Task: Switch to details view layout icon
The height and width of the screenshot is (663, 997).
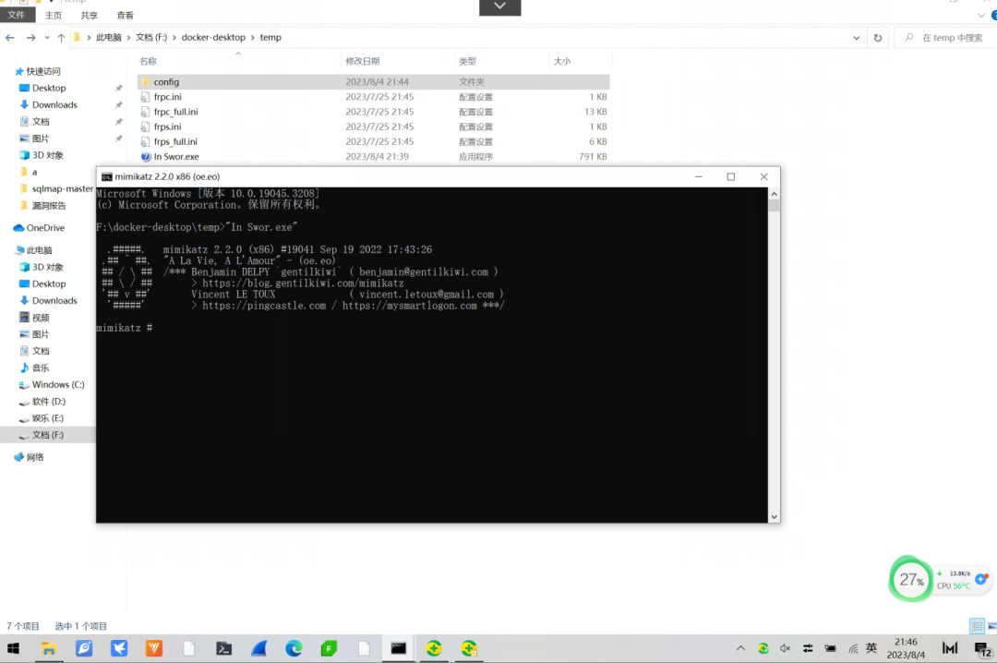Action: (978, 626)
